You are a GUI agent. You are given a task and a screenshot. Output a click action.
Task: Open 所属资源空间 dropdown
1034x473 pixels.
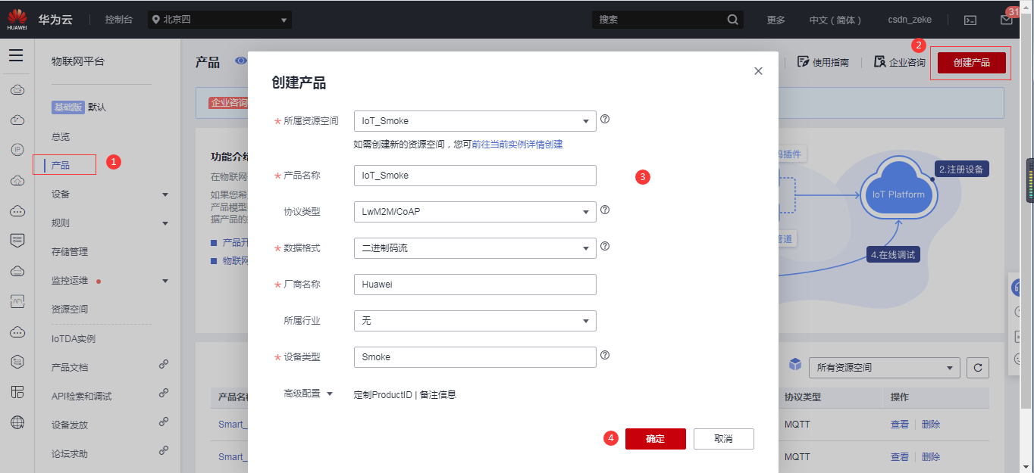point(475,121)
